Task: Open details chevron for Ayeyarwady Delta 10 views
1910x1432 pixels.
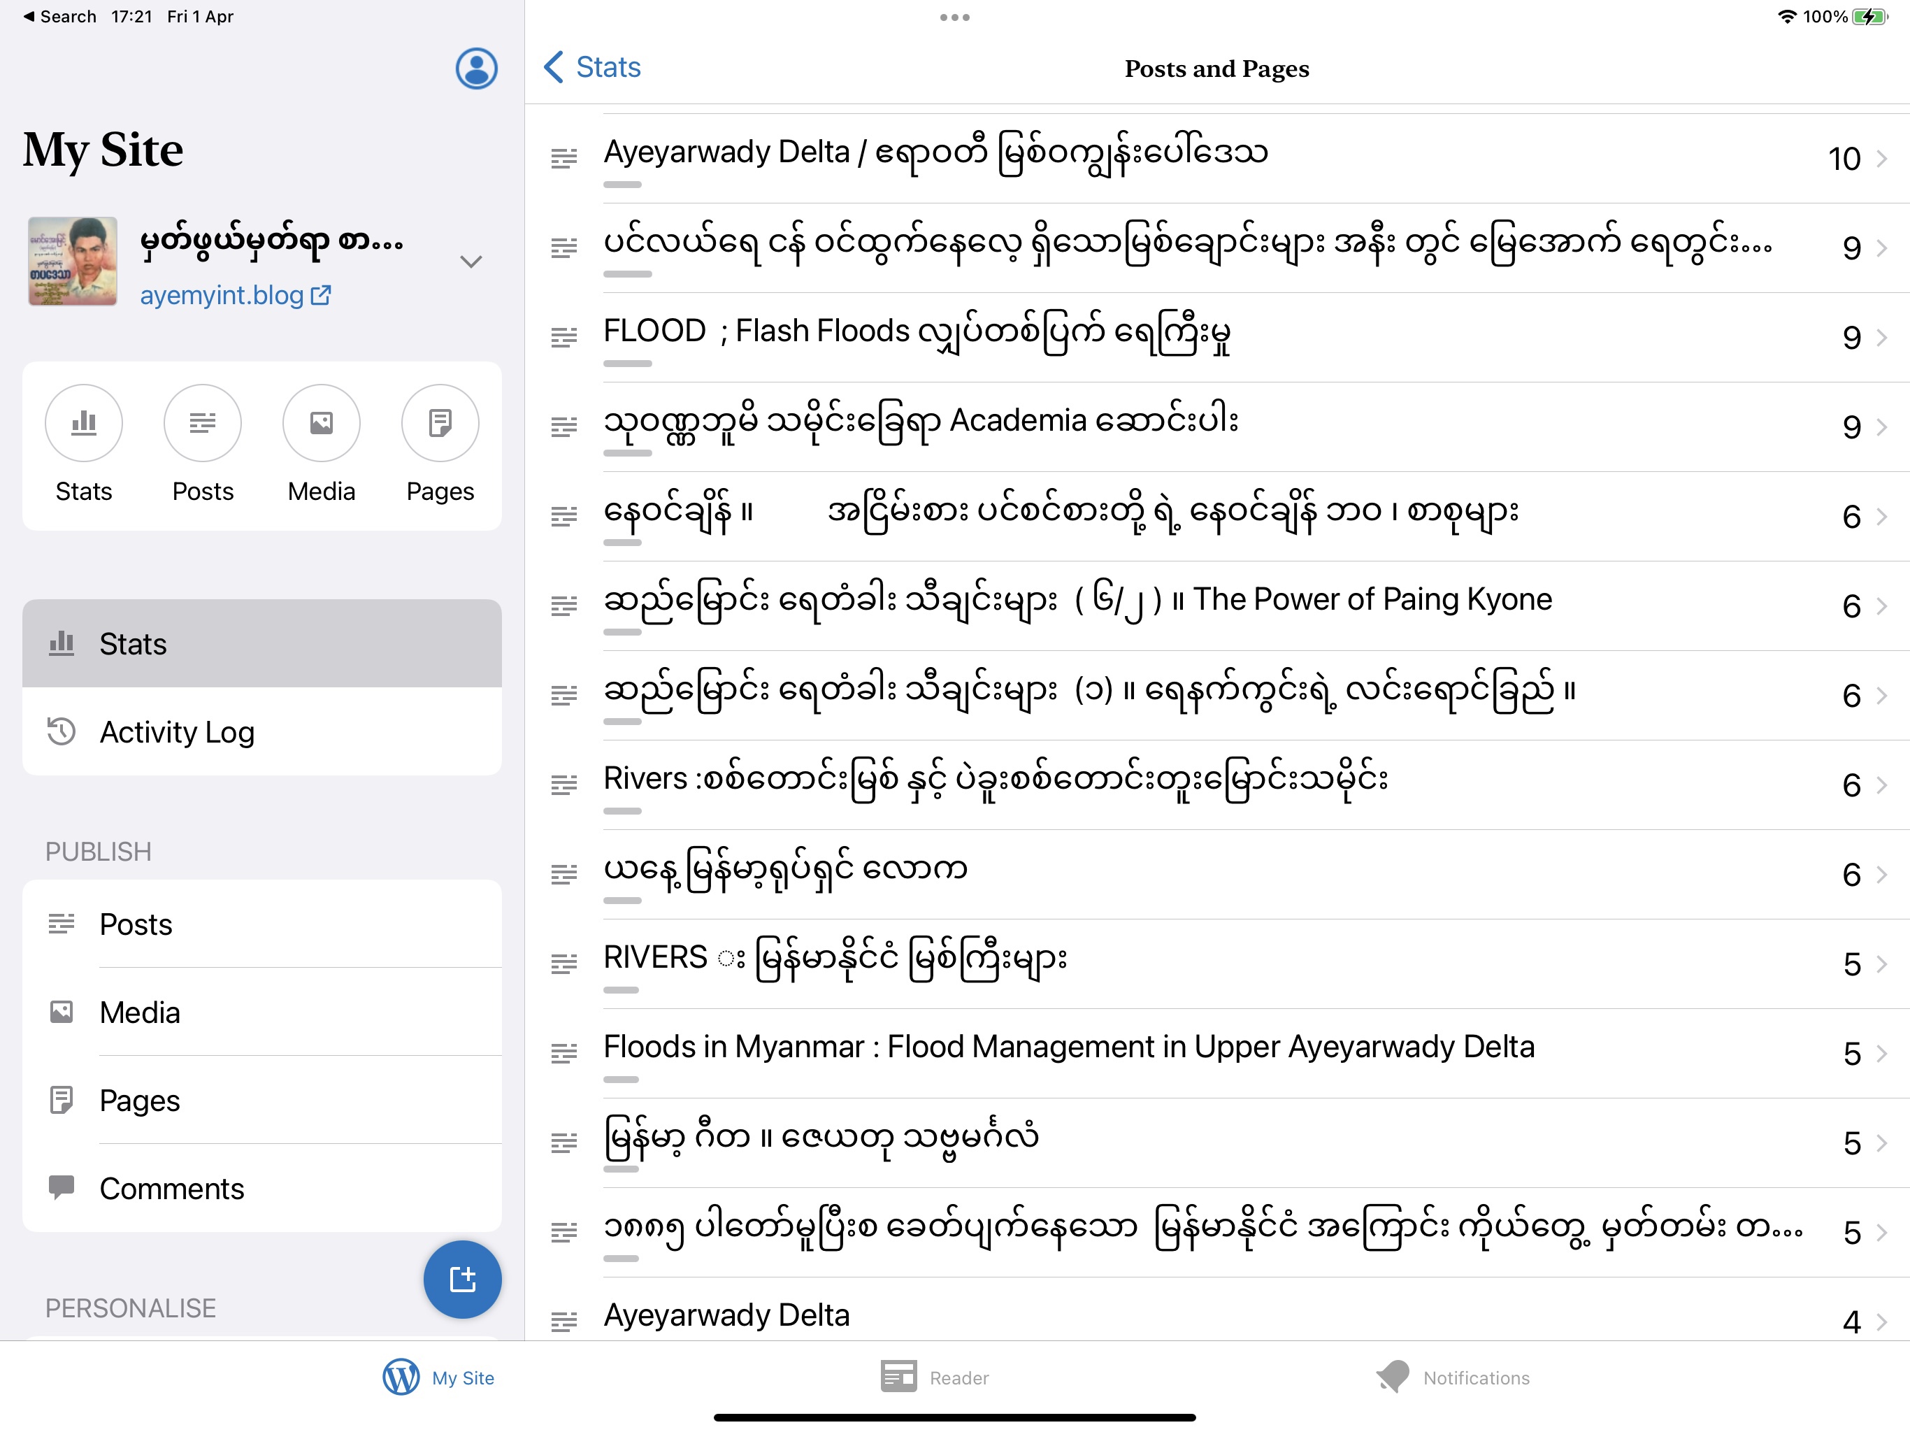Action: pos(1881,159)
